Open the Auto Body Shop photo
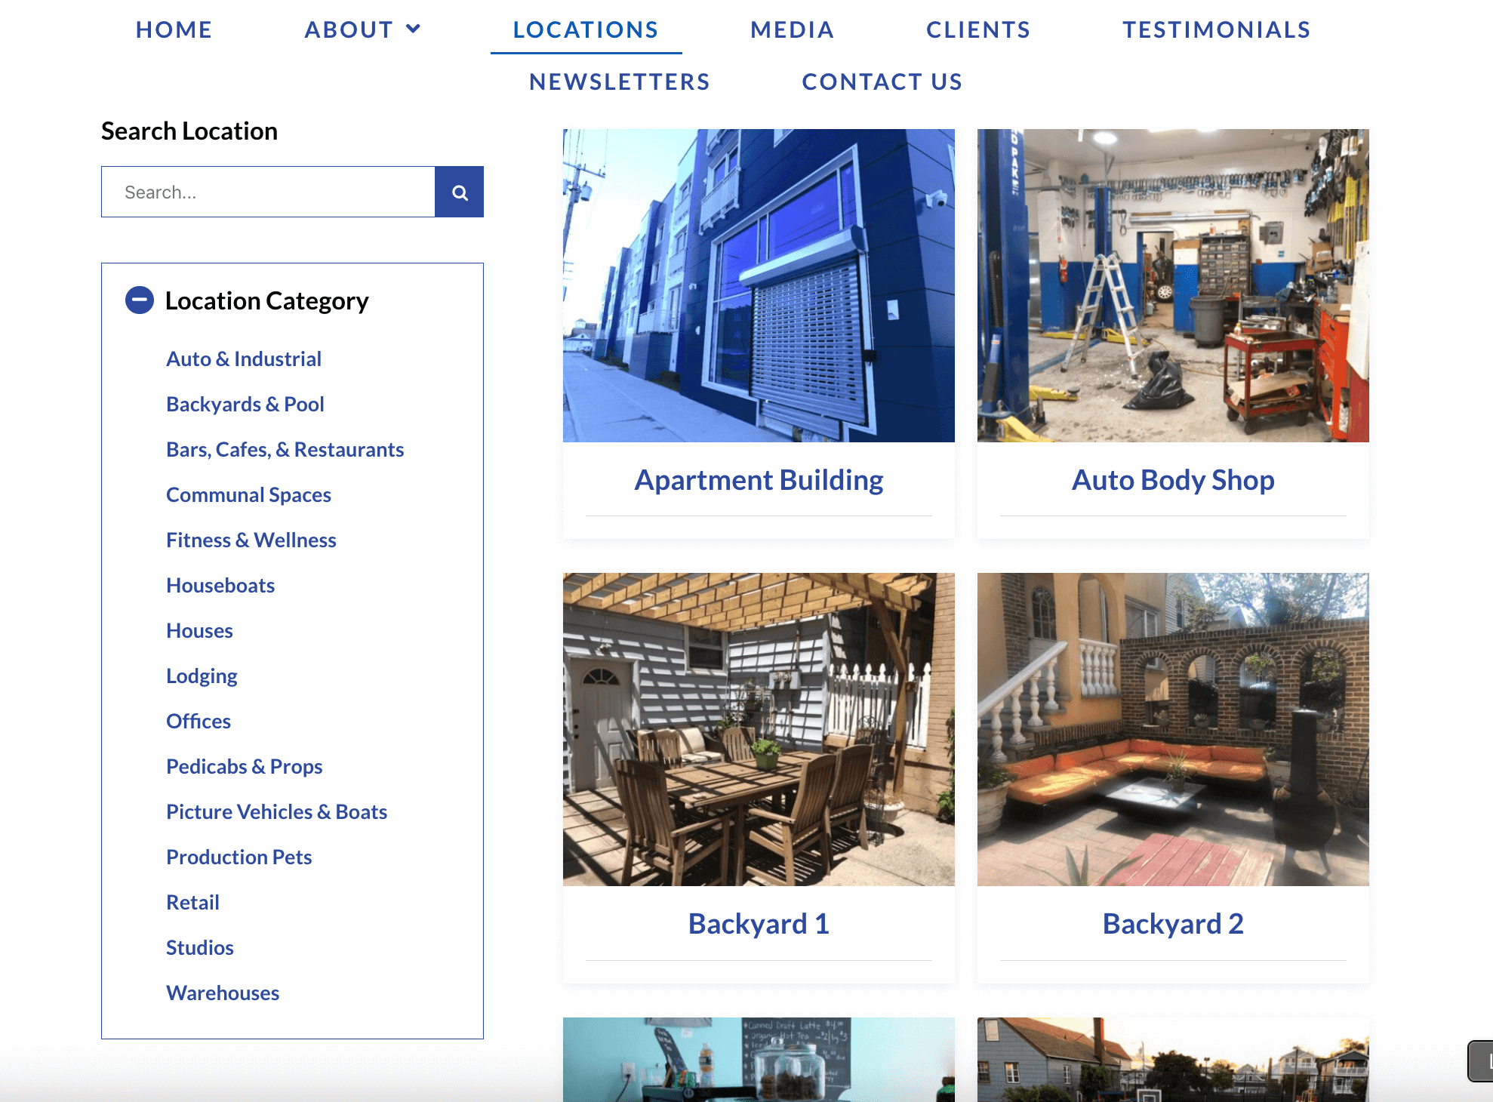Screen dimensions: 1493x1102 coord(1172,285)
